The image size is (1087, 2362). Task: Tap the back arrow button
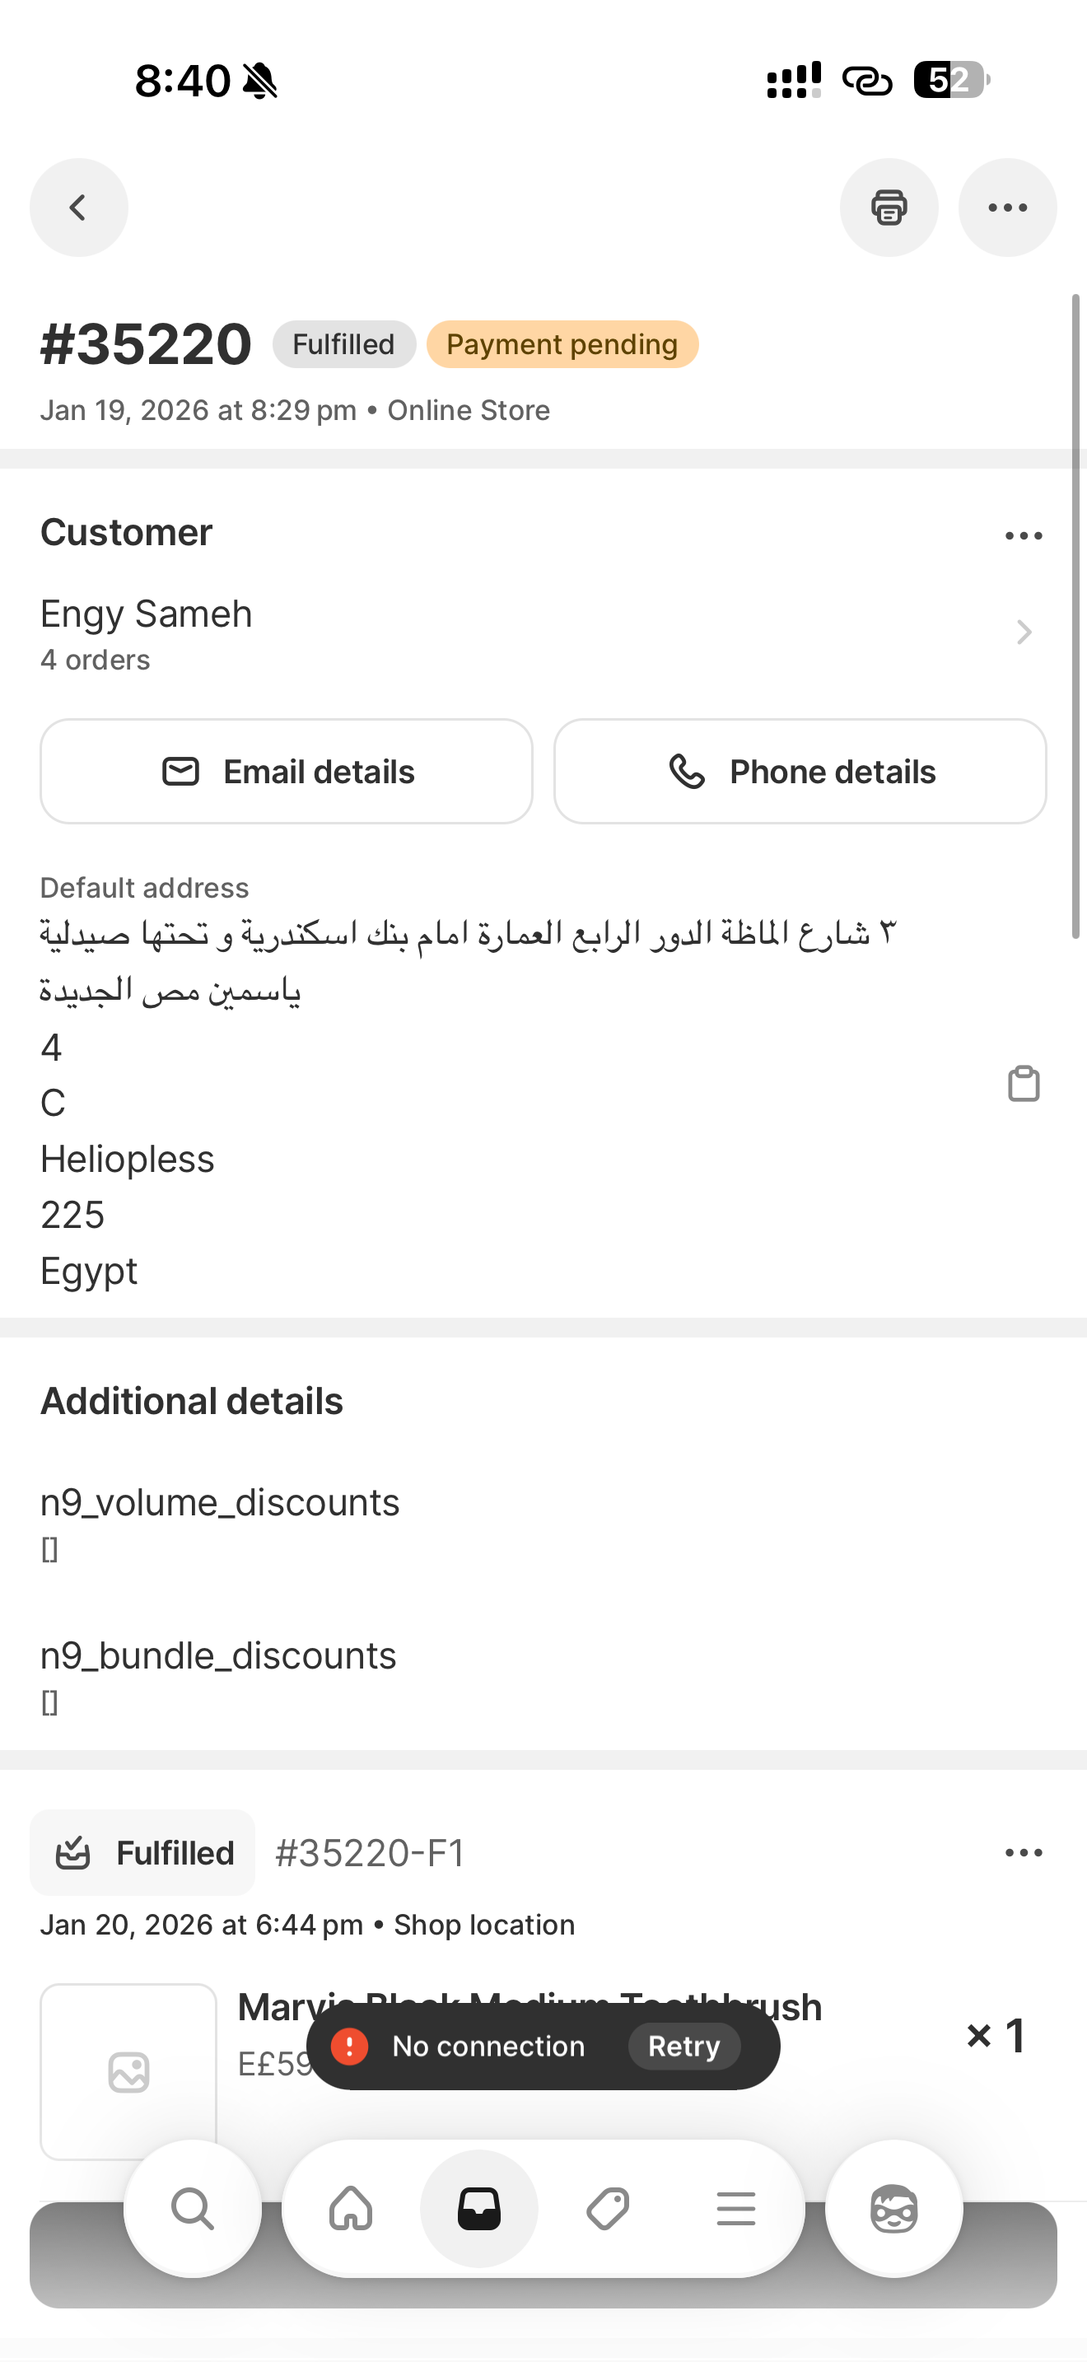(79, 208)
